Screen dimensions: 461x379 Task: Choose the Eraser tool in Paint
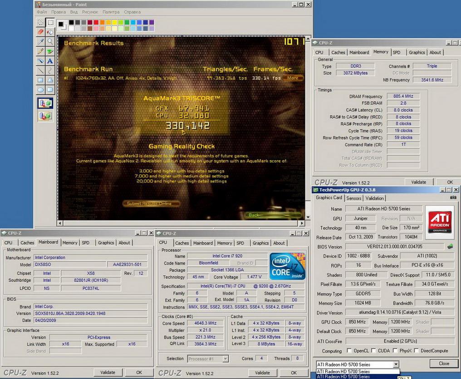point(40,32)
